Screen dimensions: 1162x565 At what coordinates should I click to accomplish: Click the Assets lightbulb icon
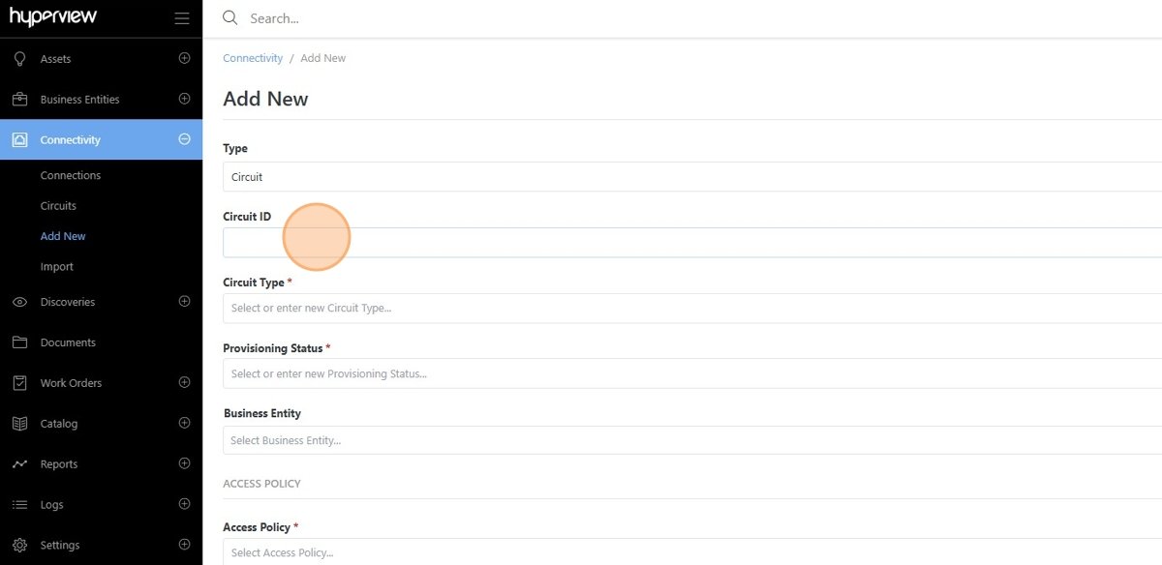coord(19,59)
